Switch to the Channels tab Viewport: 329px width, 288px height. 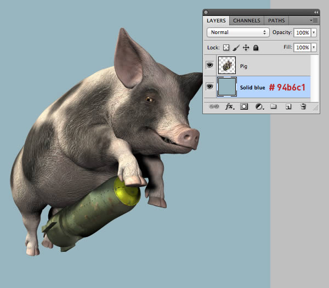(x=247, y=21)
